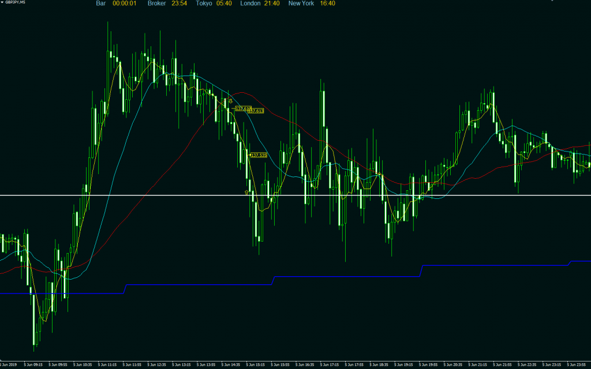
Task: Click the yellow down arrow sell marker
Action: coord(230,100)
